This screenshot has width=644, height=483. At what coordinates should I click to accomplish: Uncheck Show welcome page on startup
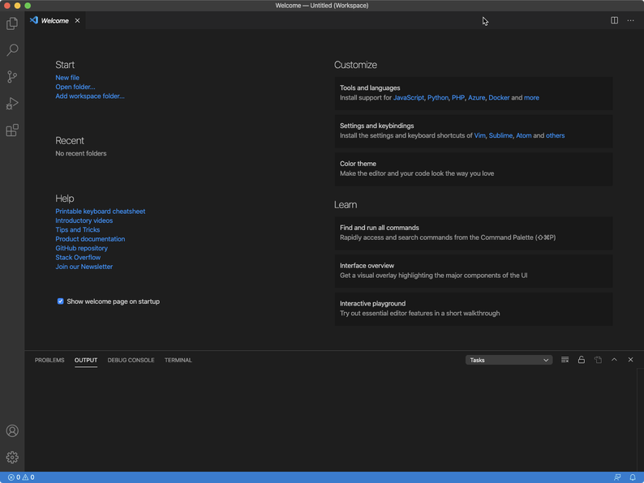coord(60,301)
